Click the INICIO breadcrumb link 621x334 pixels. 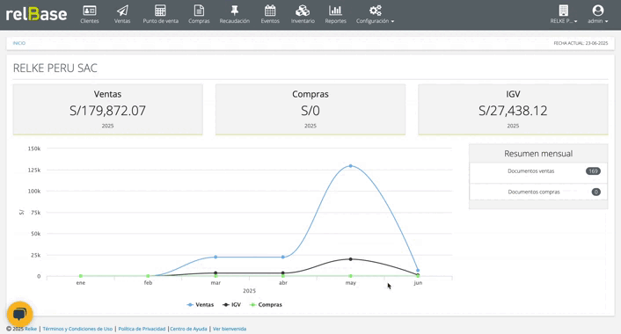click(19, 43)
